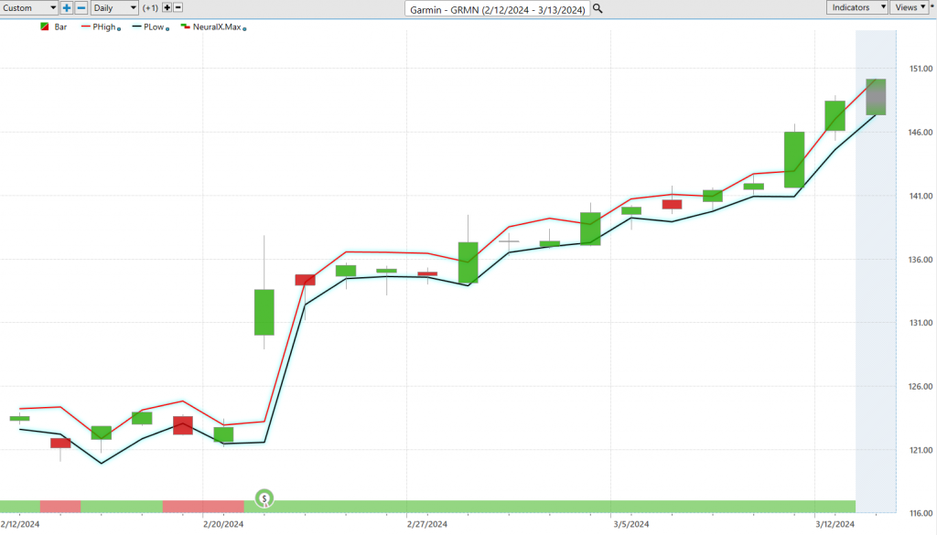Click the 126.00 price axis label

[x=921, y=387]
